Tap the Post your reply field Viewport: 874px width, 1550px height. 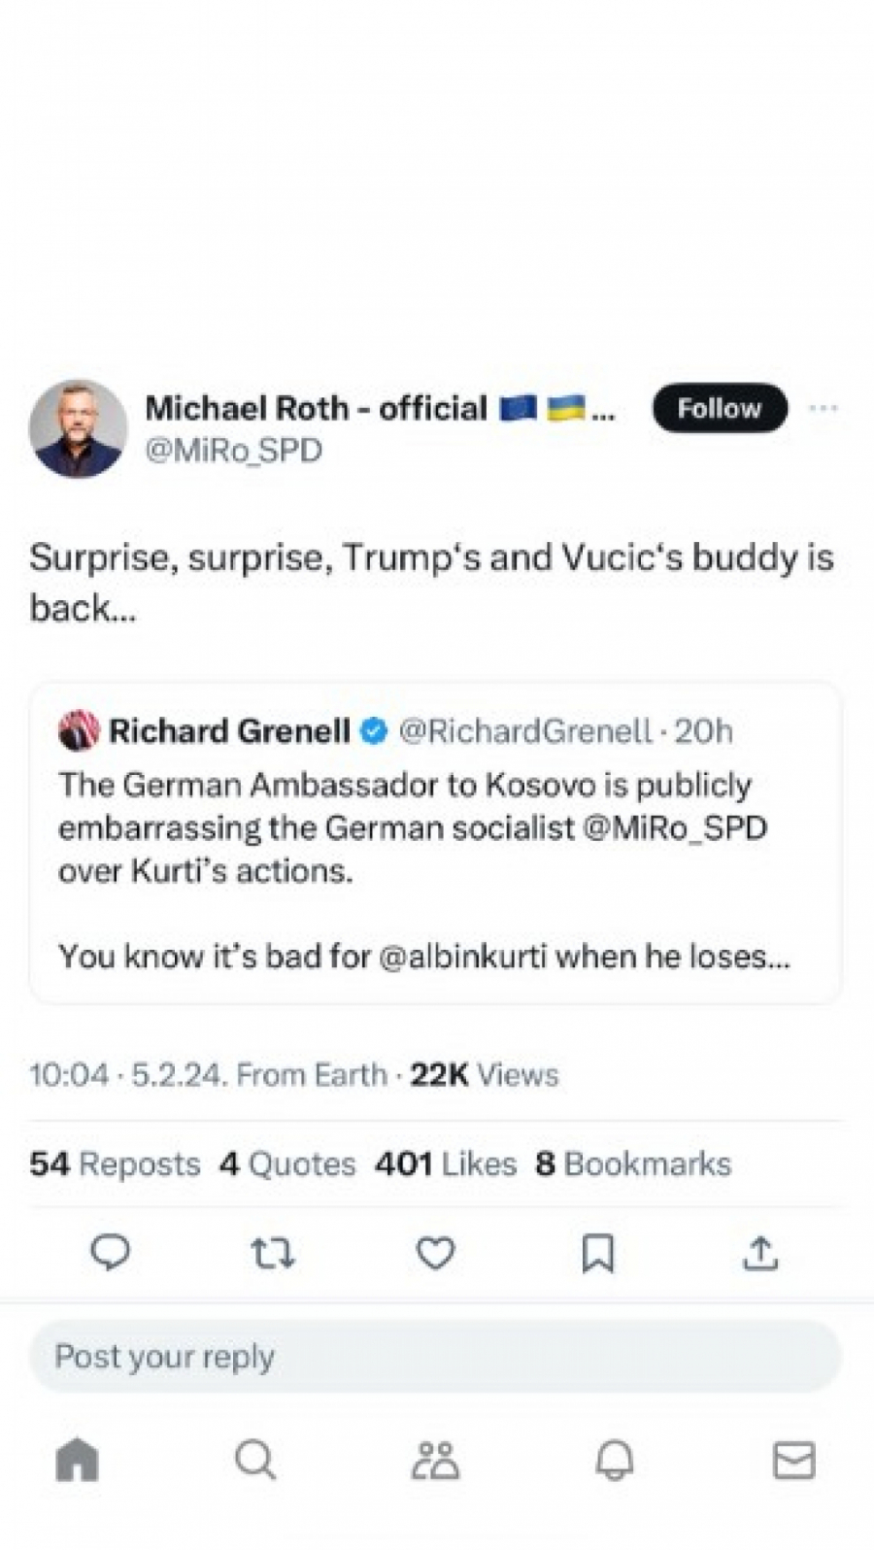point(435,1356)
